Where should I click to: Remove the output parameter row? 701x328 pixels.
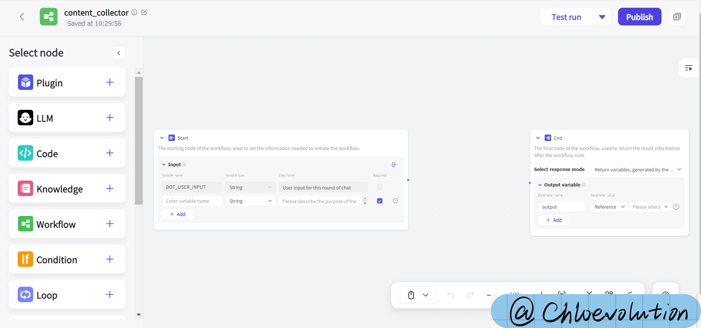[x=676, y=207]
